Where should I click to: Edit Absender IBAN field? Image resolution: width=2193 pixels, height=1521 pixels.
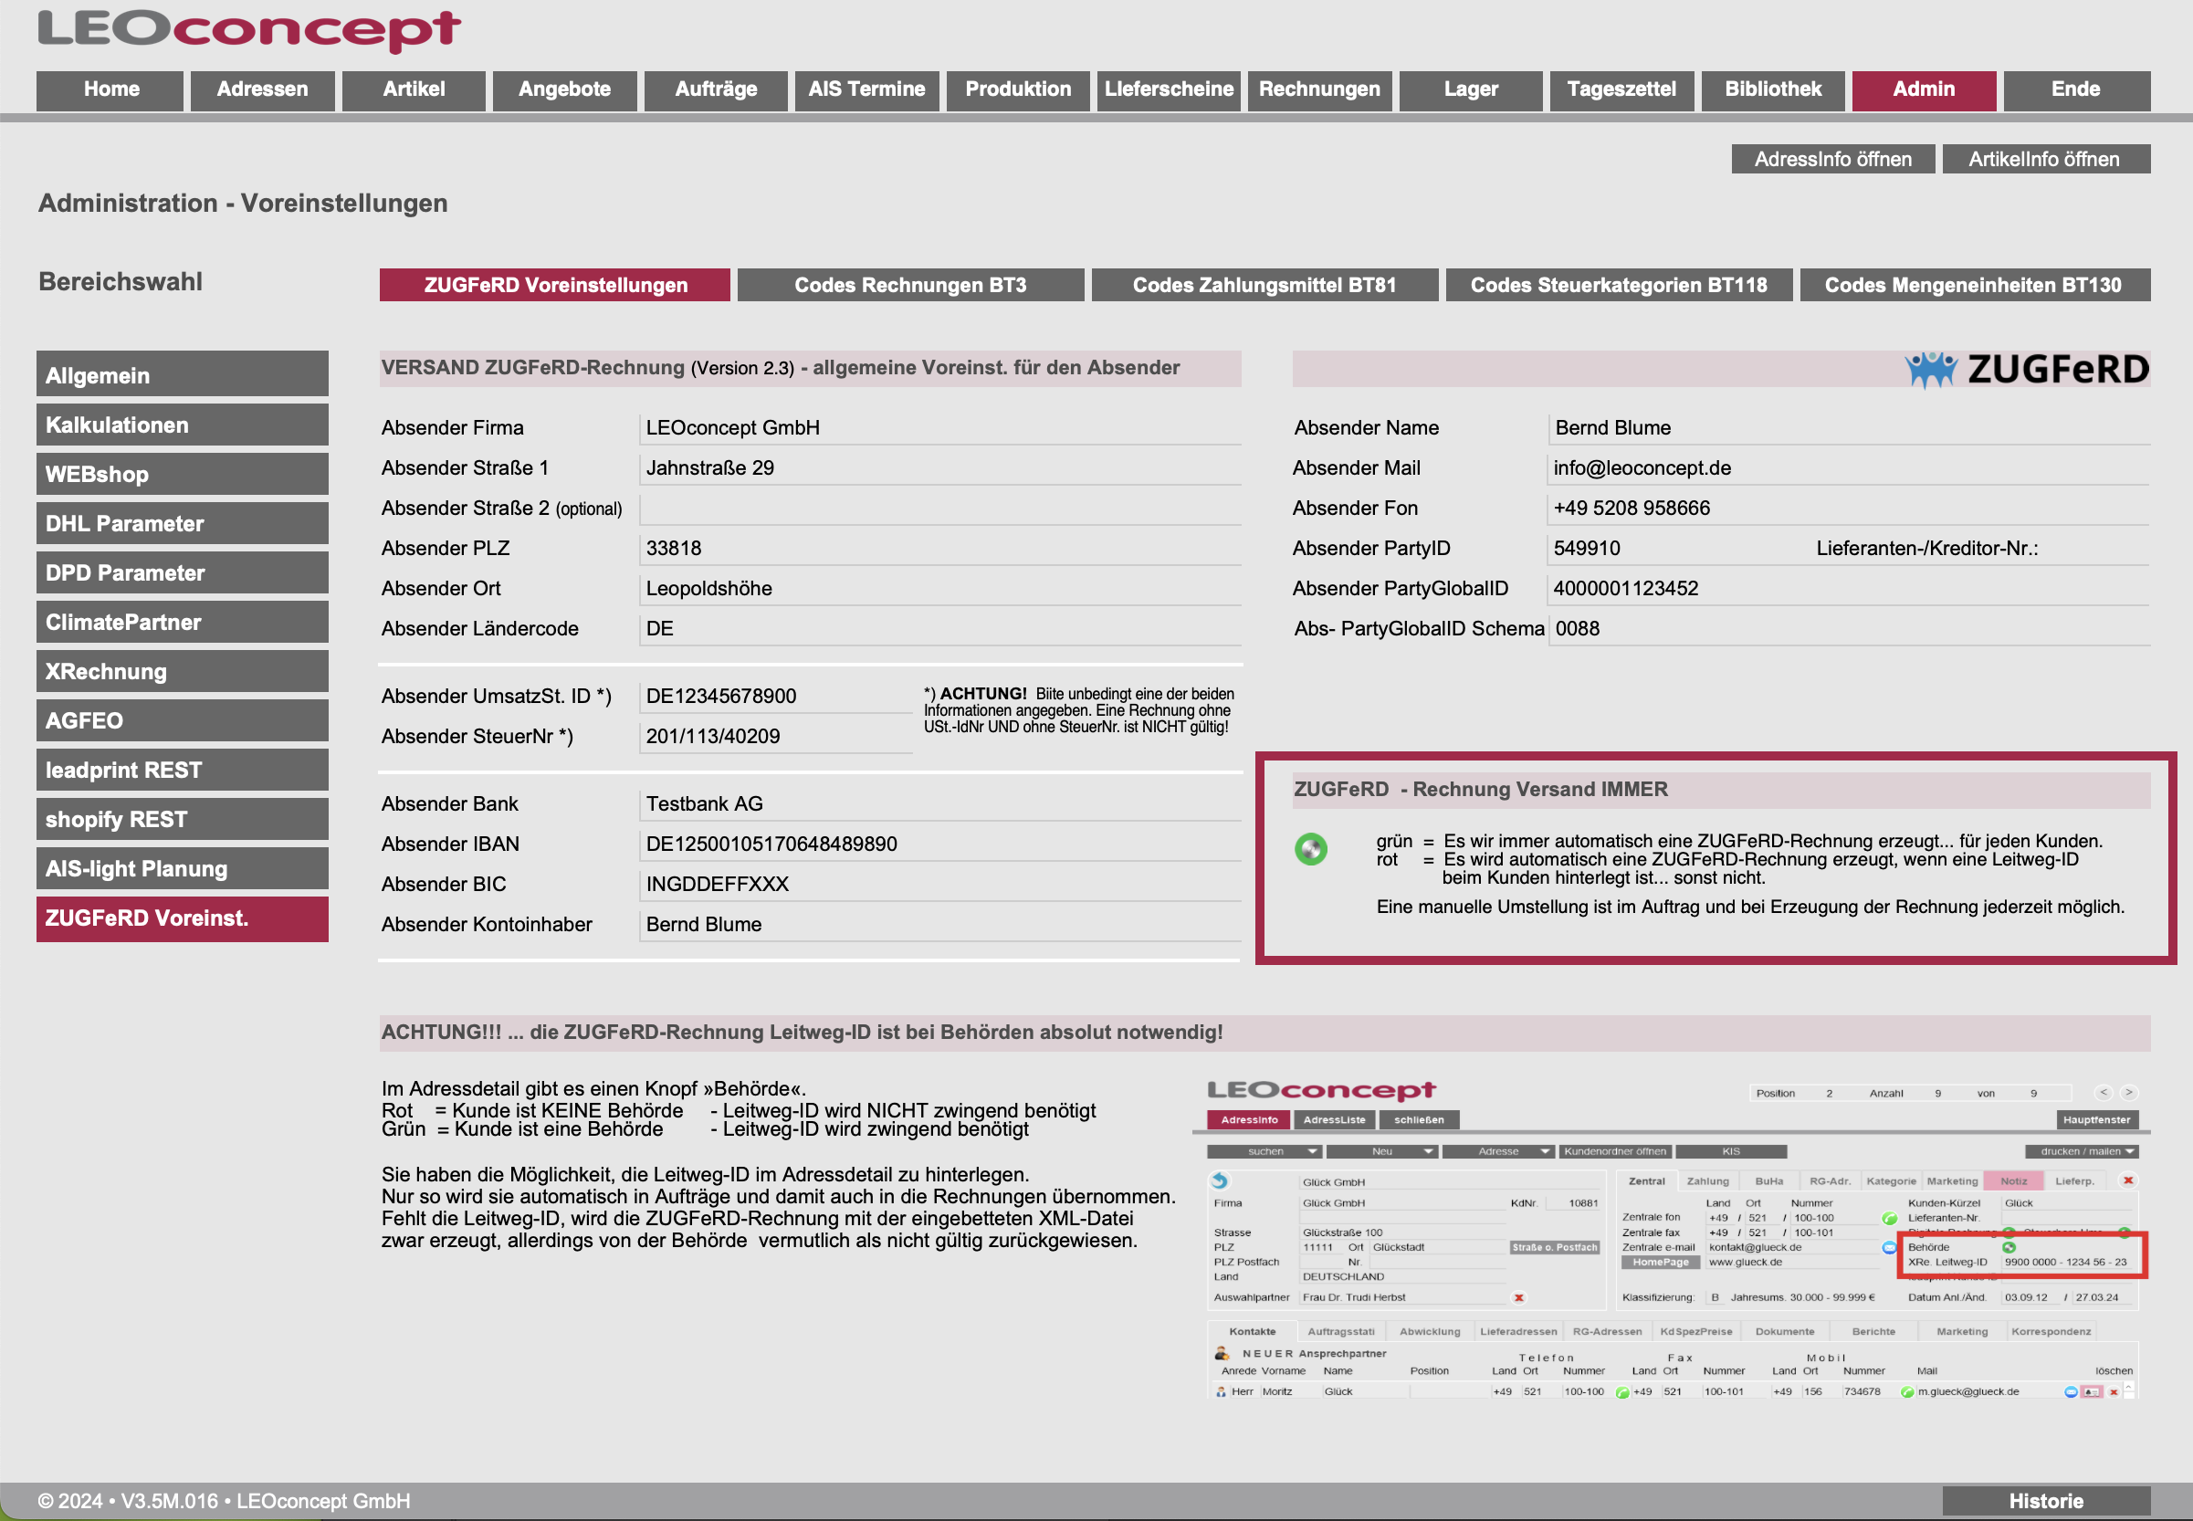tap(939, 844)
